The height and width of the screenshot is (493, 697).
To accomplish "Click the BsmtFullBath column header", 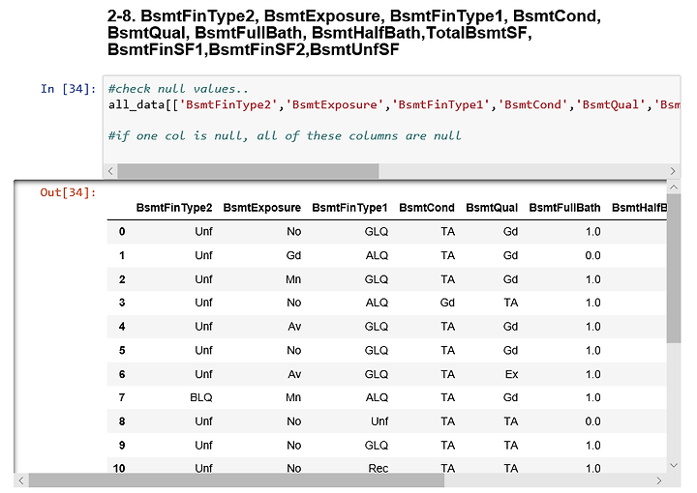I will [x=564, y=208].
